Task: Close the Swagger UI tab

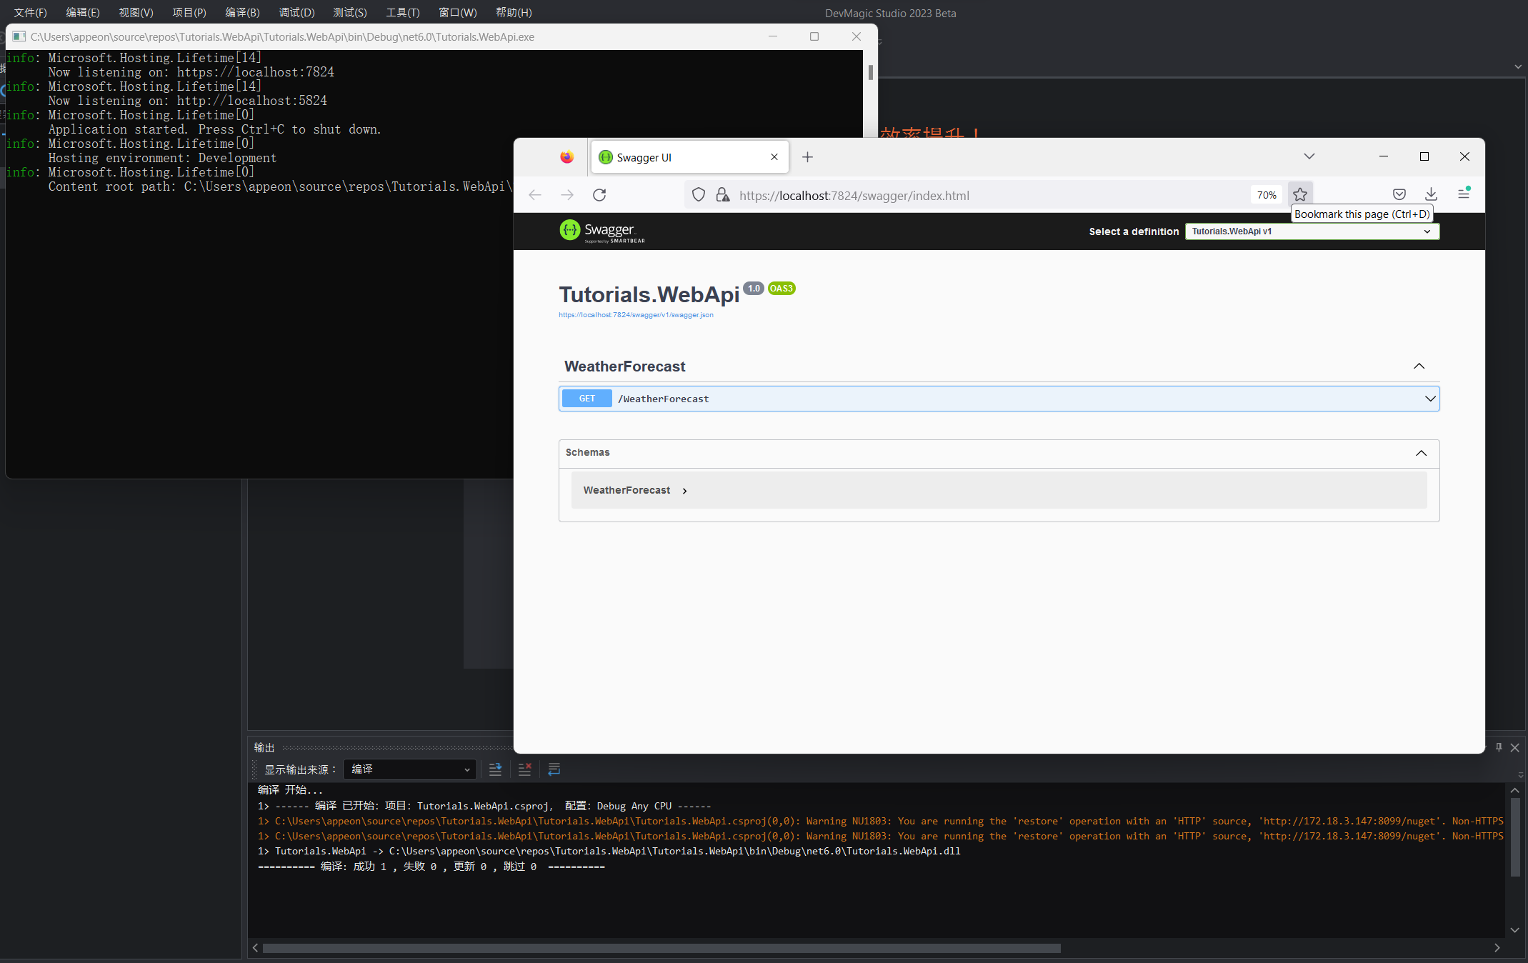Action: 774,157
